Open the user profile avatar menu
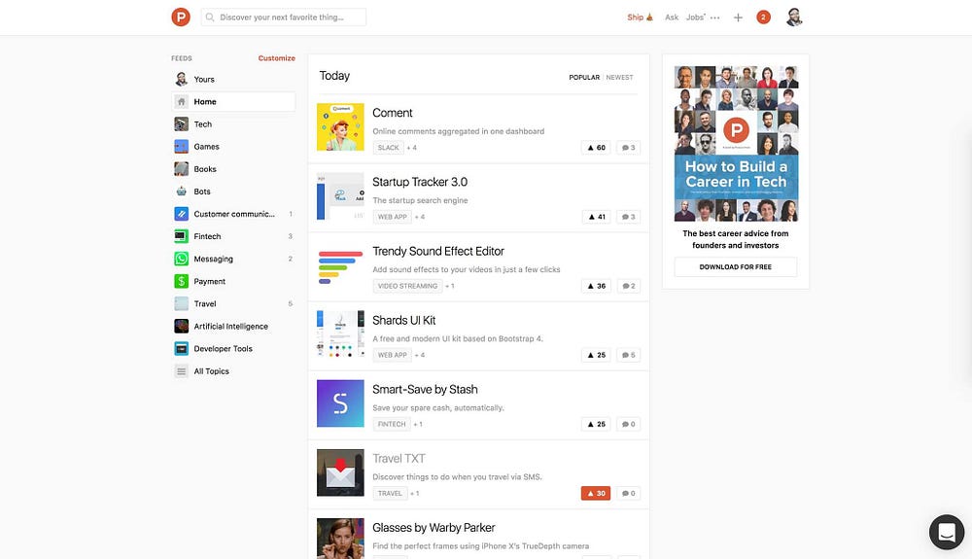 794,17
